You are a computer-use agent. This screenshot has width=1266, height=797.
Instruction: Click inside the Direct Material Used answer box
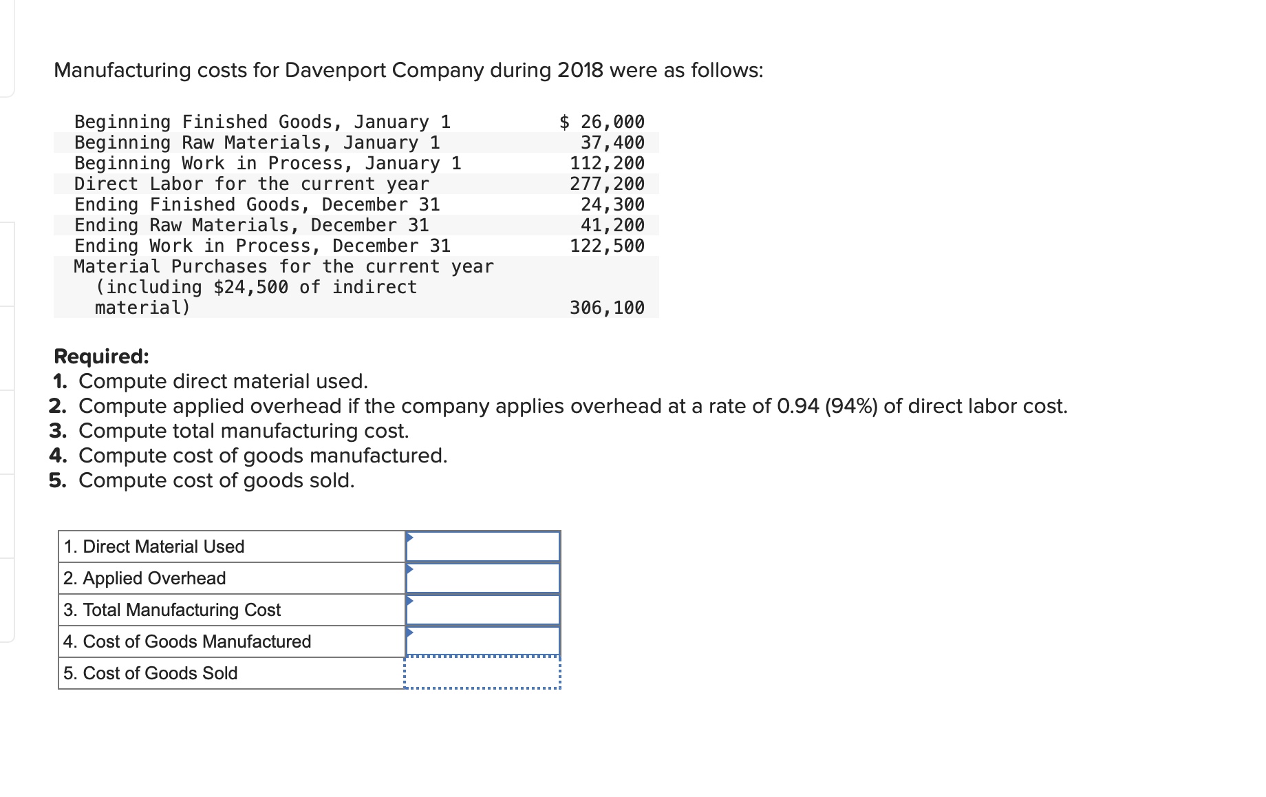[482, 546]
